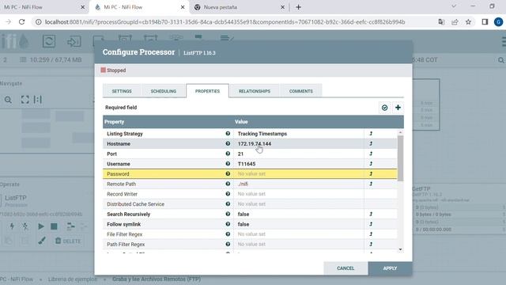Click the Apply button
The width and height of the screenshot is (506, 285).
[x=390, y=268]
